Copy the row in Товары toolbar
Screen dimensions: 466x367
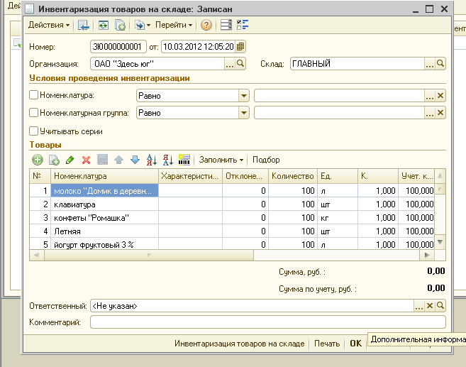[x=54, y=160]
